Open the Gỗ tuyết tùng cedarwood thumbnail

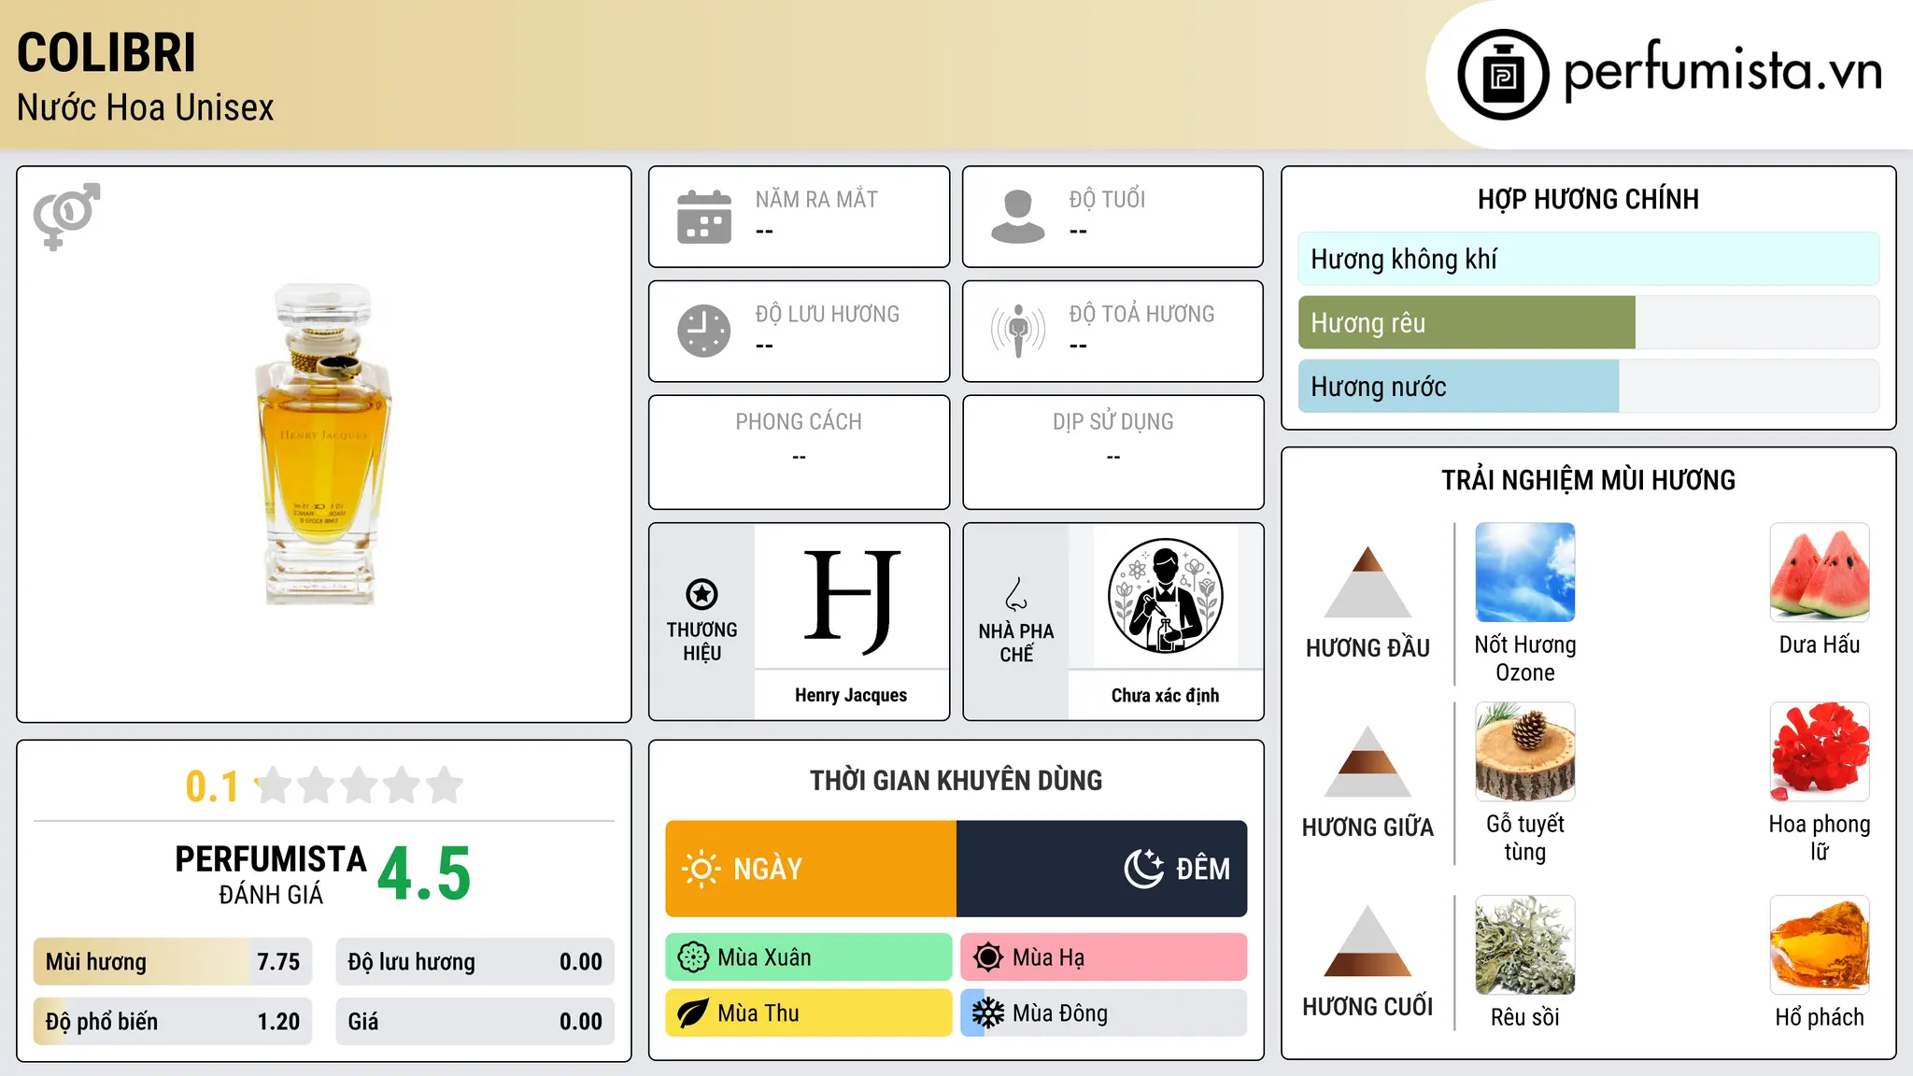click(1525, 752)
